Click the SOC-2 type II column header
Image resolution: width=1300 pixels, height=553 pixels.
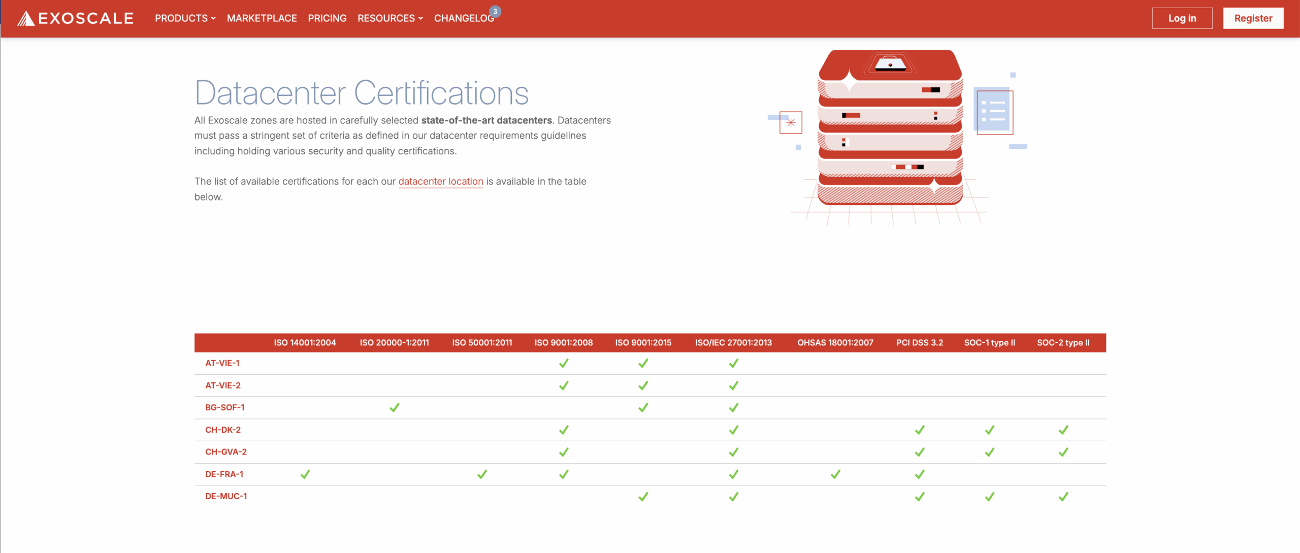pyautogui.click(x=1063, y=343)
